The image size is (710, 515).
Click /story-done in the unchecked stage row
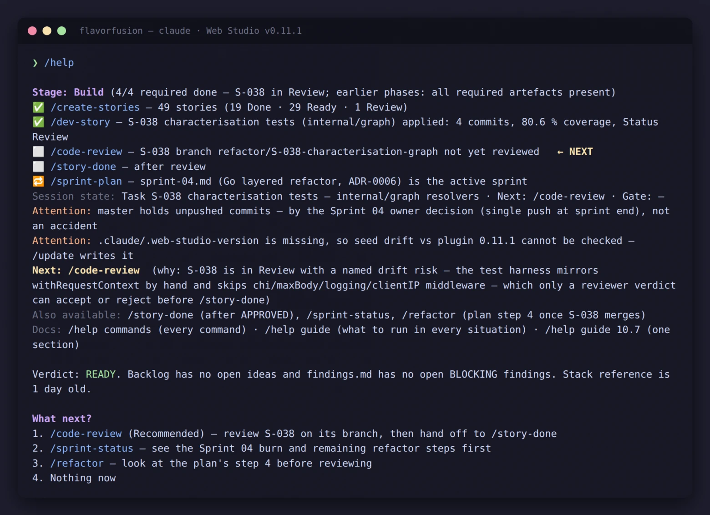point(83,167)
